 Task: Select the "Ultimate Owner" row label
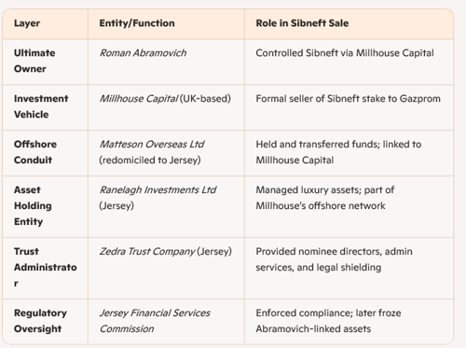pyautogui.click(x=34, y=61)
